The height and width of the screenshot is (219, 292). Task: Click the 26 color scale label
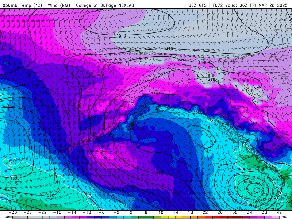pyautogui.click(x=220, y=212)
